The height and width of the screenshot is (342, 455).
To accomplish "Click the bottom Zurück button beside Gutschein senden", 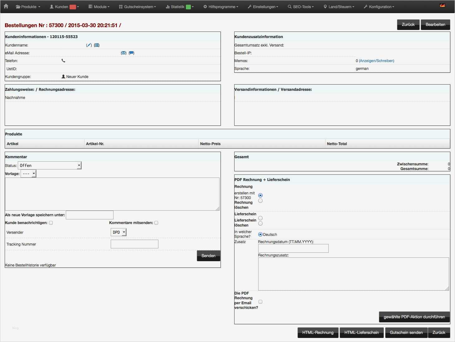I will point(439,332).
